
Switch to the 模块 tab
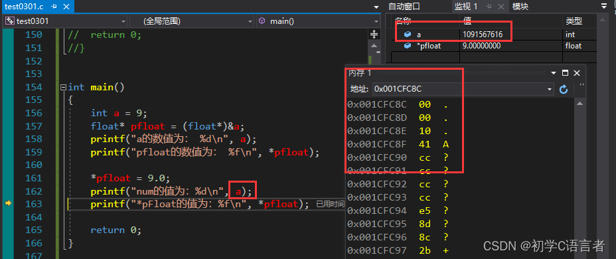tap(520, 6)
